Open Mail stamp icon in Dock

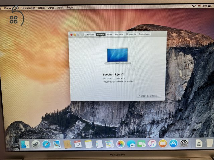pos(57,144)
